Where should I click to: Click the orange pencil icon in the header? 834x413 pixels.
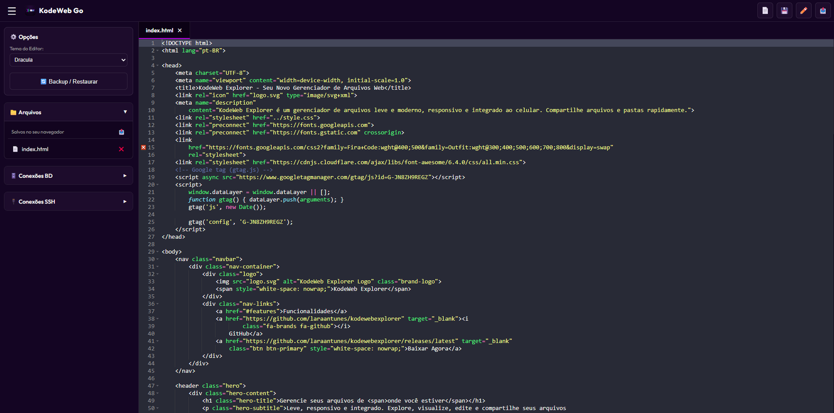(x=804, y=10)
